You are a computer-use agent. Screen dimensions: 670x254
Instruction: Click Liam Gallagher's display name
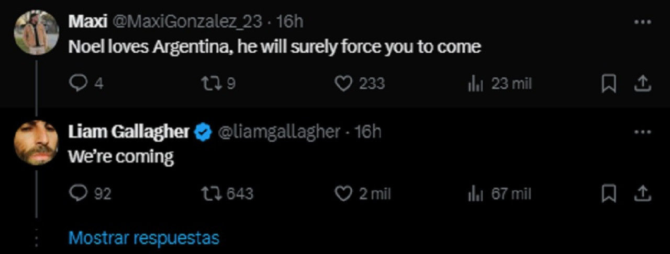click(129, 132)
